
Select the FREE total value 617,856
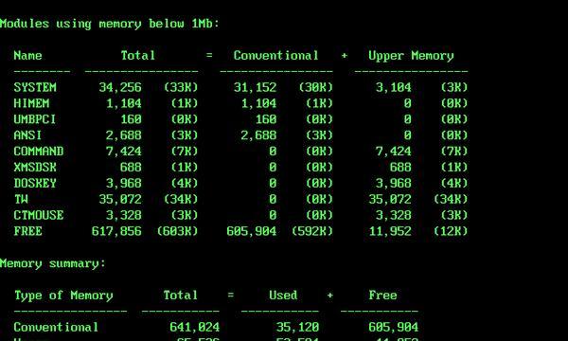(116, 231)
